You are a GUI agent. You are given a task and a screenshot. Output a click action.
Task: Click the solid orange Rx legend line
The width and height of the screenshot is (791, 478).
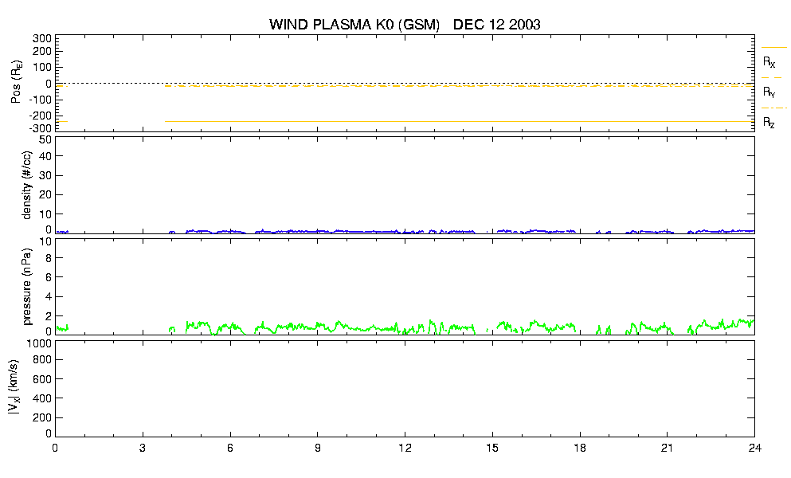(x=773, y=48)
